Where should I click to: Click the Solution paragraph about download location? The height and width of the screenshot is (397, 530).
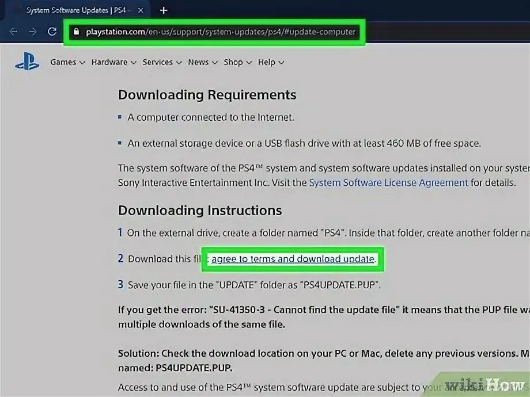[324, 361]
